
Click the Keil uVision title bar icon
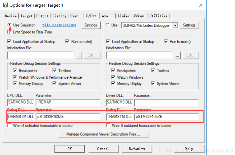tap(6, 5)
